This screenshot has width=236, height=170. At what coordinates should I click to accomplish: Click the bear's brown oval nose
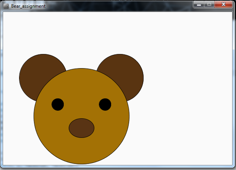click(81, 128)
